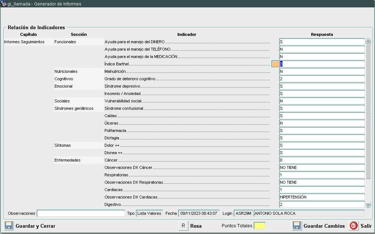Click the Guardar Cambios floppy disk icon
The image size is (375, 234).
click(x=297, y=225)
